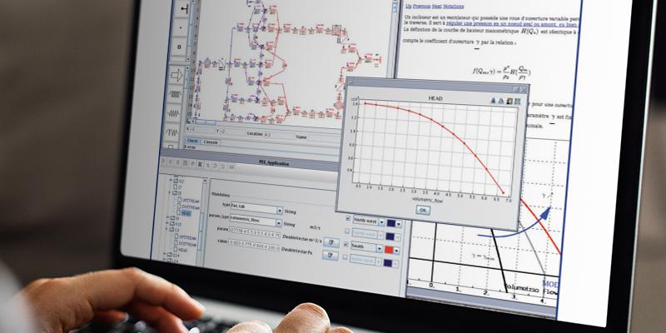Select the arrow tool in left palette

click(177, 76)
